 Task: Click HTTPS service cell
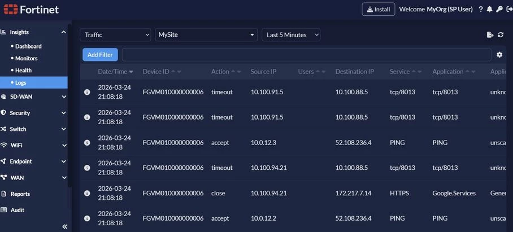coord(399,193)
